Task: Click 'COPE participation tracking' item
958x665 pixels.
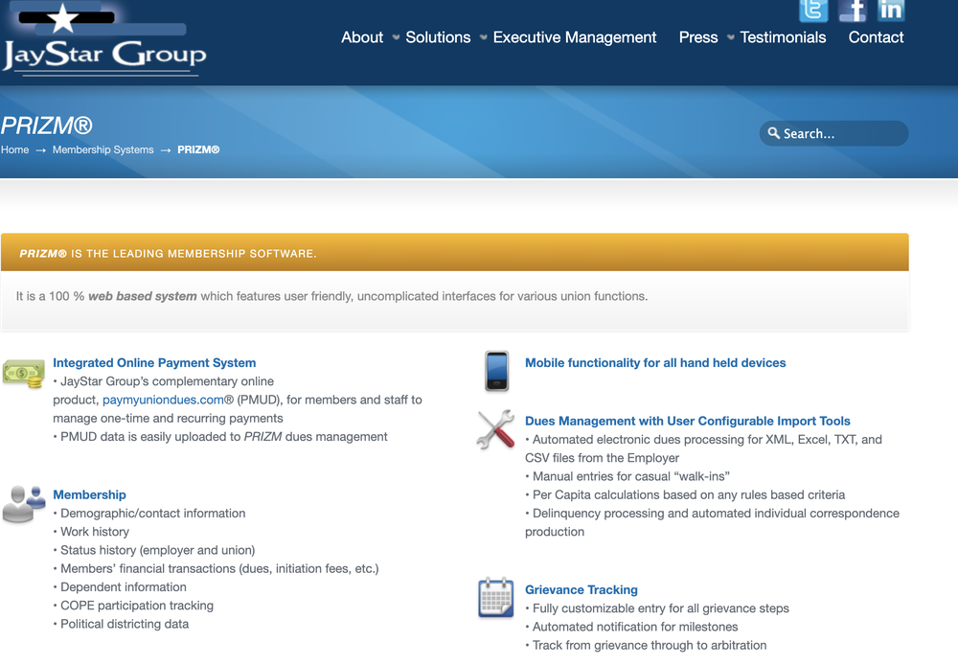Action: [137, 606]
